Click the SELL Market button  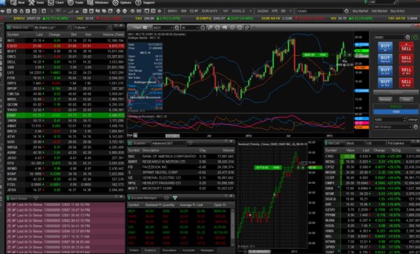coord(406,59)
